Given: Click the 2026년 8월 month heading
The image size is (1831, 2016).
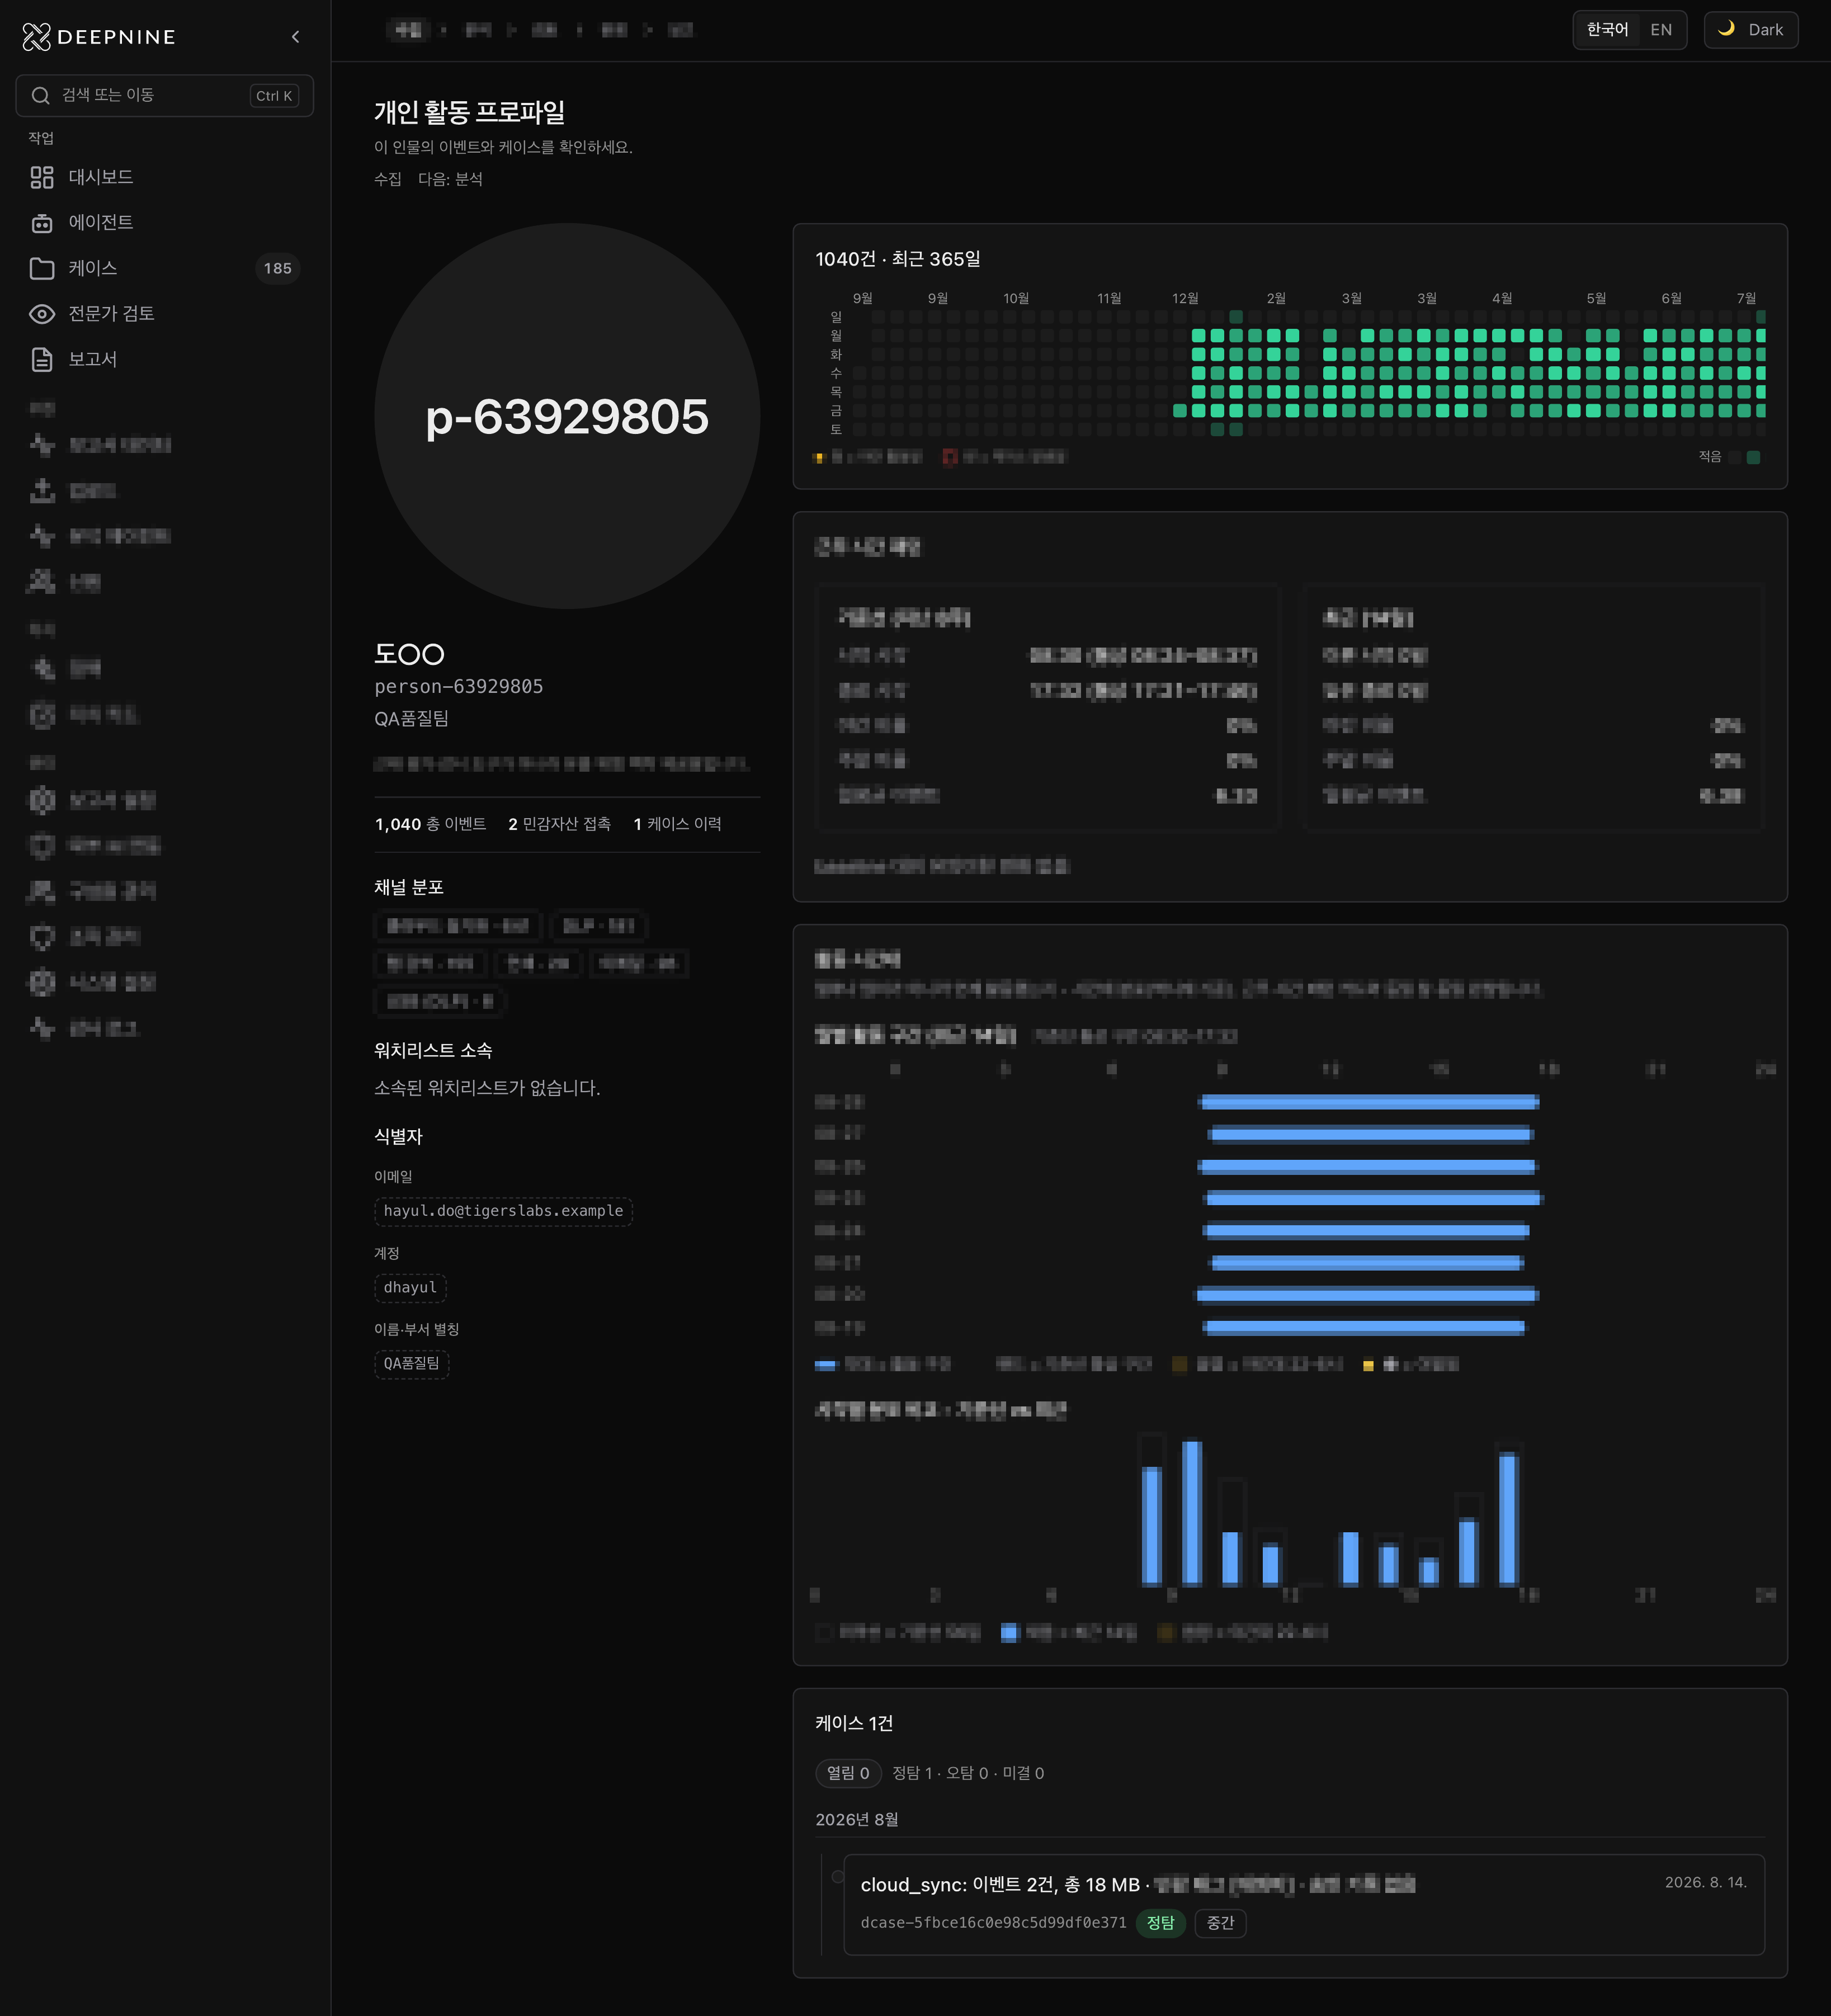Looking at the screenshot, I should click(856, 1820).
